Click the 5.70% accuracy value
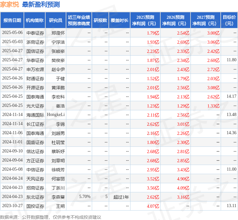This screenshot has height=220, width=238. pyautogui.click(x=85, y=196)
